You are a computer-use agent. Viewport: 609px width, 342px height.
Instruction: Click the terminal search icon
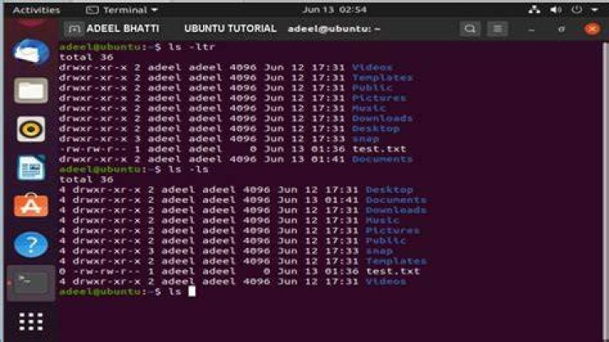(470, 29)
